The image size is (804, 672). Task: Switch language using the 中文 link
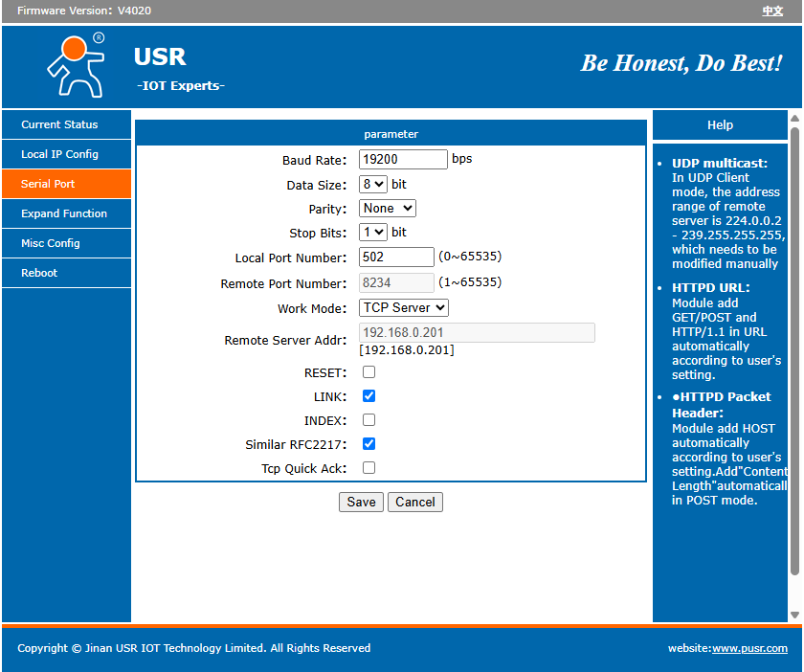[x=772, y=11]
